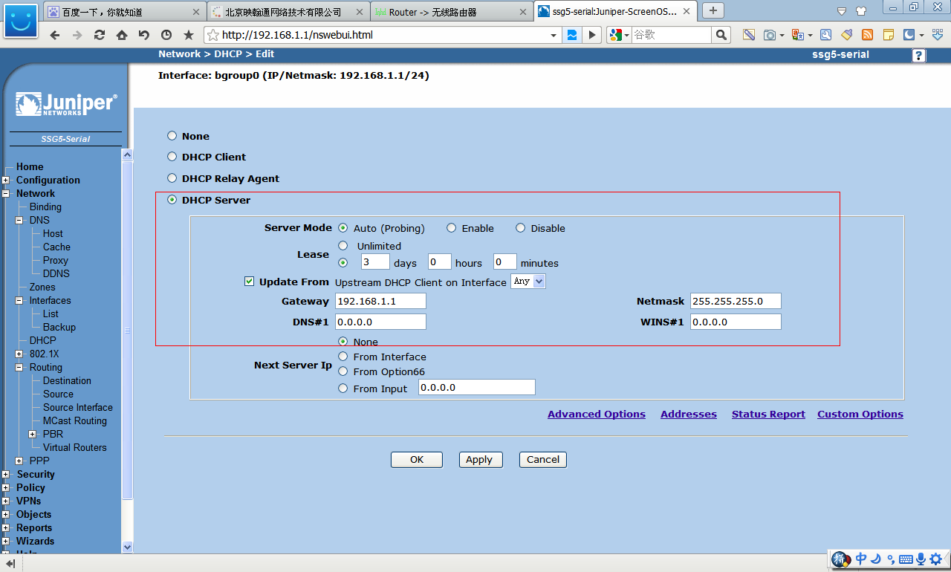The image size is (951, 572).
Task: Expand the Security tree node
Action: point(6,475)
